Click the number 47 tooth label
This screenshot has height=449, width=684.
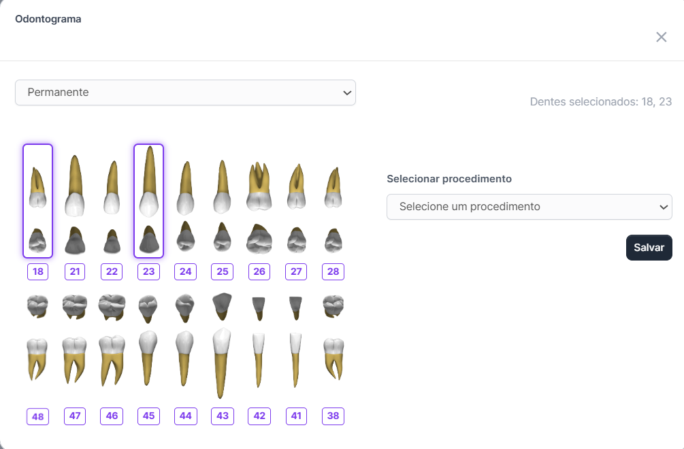coord(75,416)
